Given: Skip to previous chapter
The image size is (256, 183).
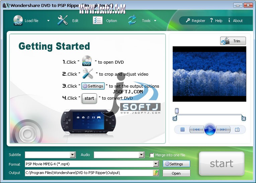Looking at the screenshot, I should pyautogui.click(x=196, y=129).
